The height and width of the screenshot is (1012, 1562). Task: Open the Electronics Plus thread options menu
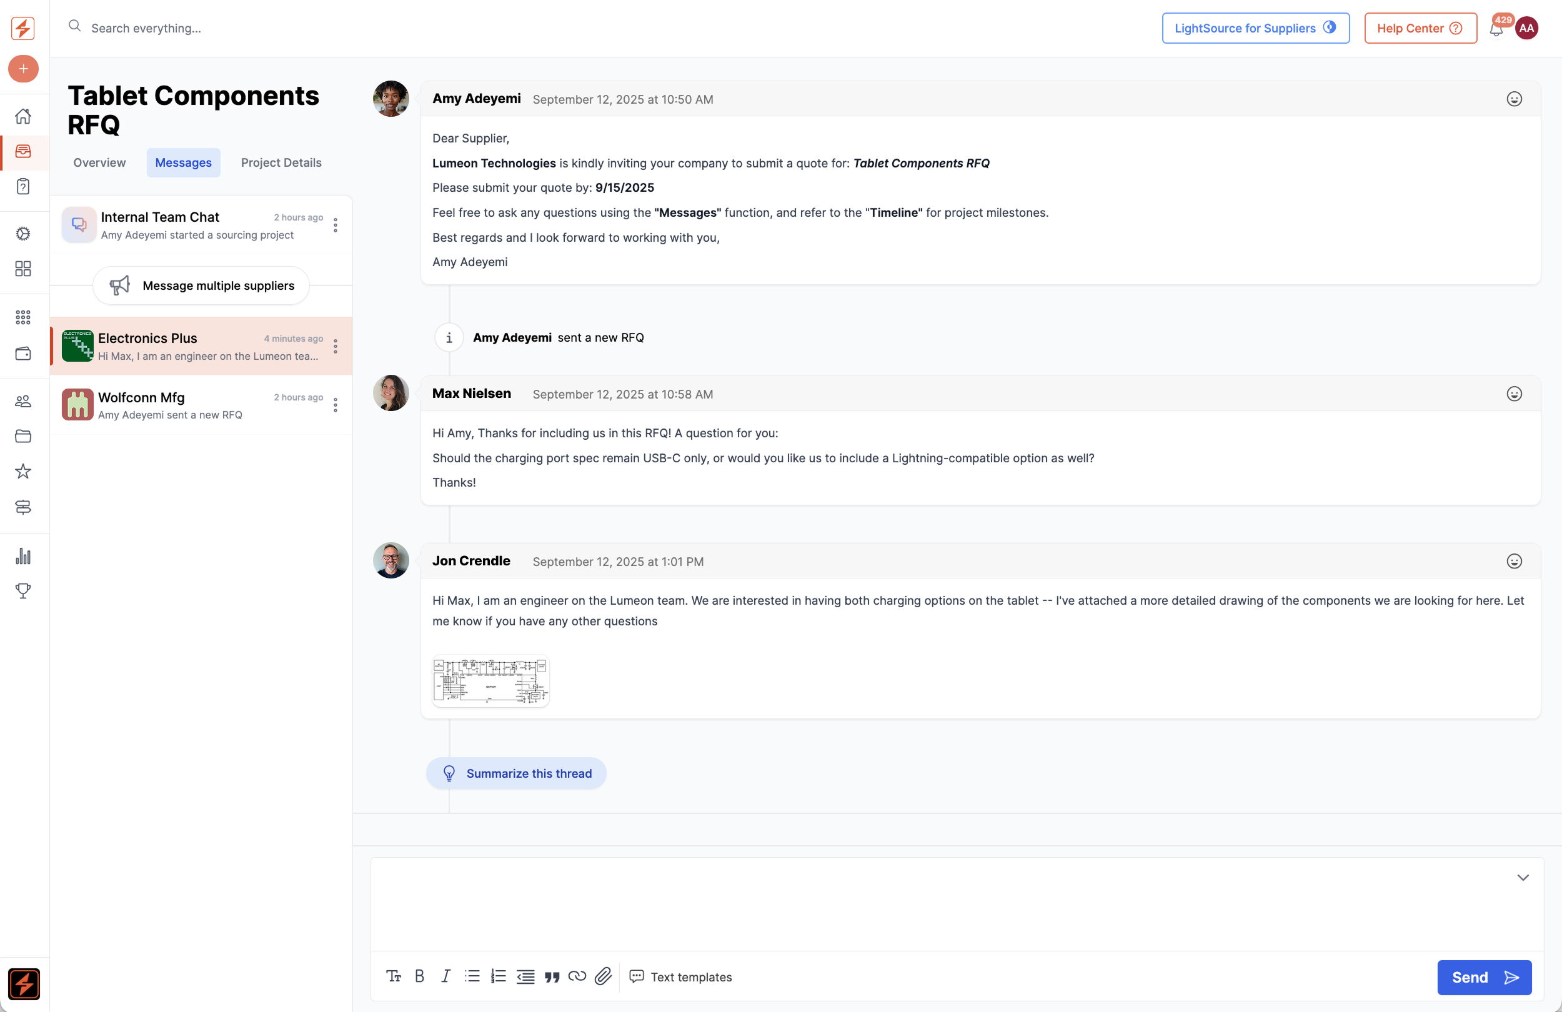click(336, 347)
